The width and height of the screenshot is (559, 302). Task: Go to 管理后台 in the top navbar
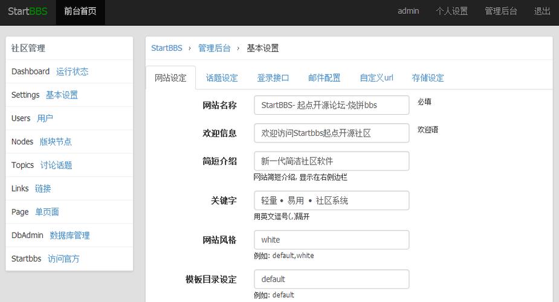[x=501, y=11]
